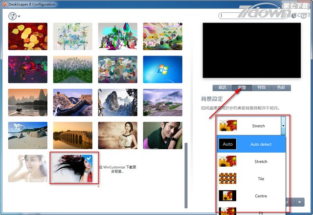This screenshot has height=215, width=313.
Task: Focus the search field at the top
Action: 252,16
